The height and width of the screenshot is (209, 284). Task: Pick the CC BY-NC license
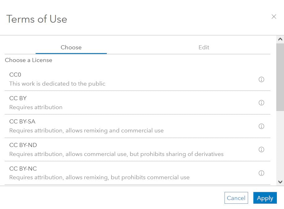coord(138,173)
